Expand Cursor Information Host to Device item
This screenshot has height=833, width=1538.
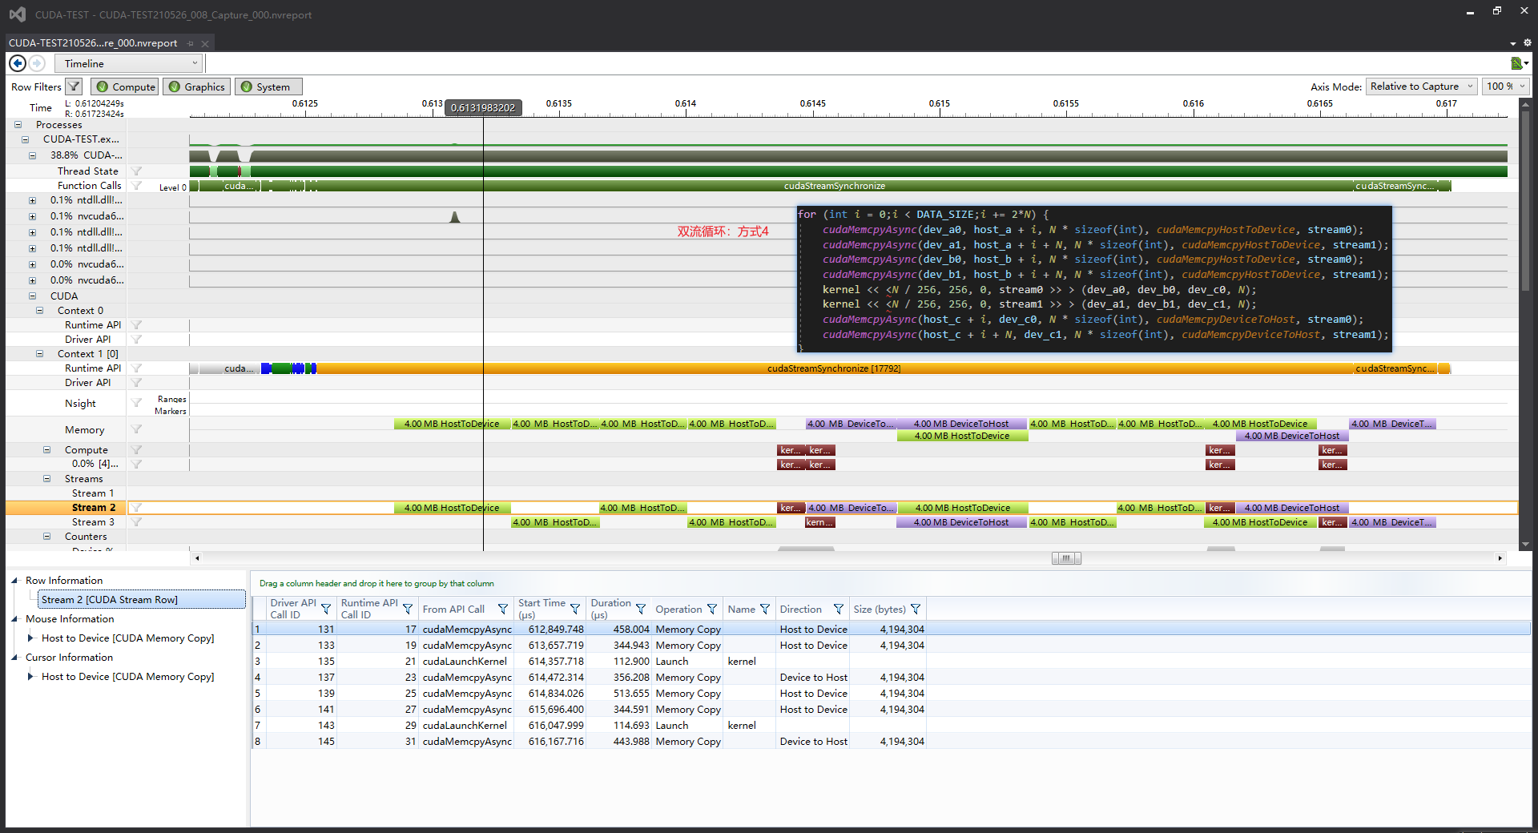30,677
